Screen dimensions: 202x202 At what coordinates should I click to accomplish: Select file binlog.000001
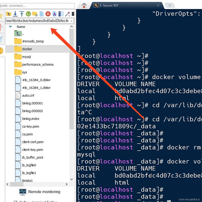tap(29, 103)
